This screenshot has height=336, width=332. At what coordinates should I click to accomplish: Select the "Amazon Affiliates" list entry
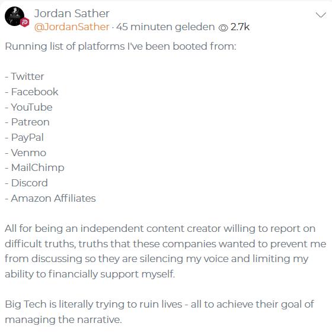pos(50,198)
